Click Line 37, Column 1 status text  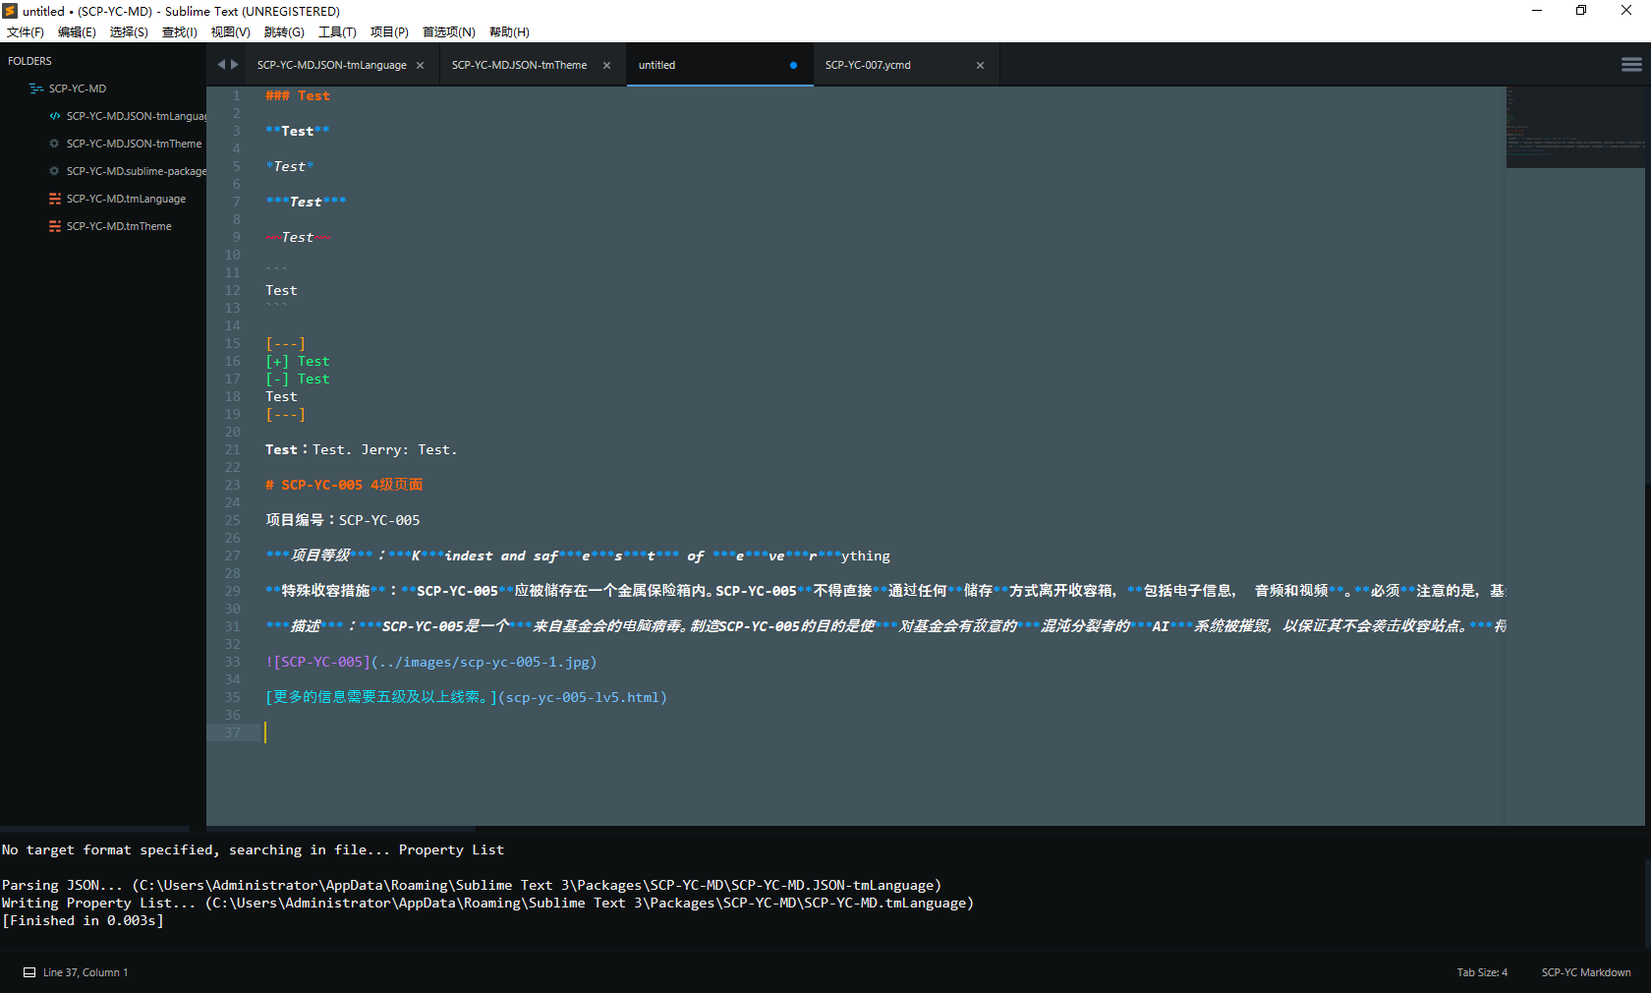pos(85,972)
